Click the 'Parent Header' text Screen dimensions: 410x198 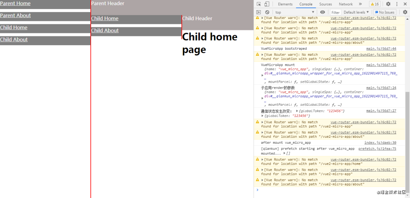click(107, 3)
